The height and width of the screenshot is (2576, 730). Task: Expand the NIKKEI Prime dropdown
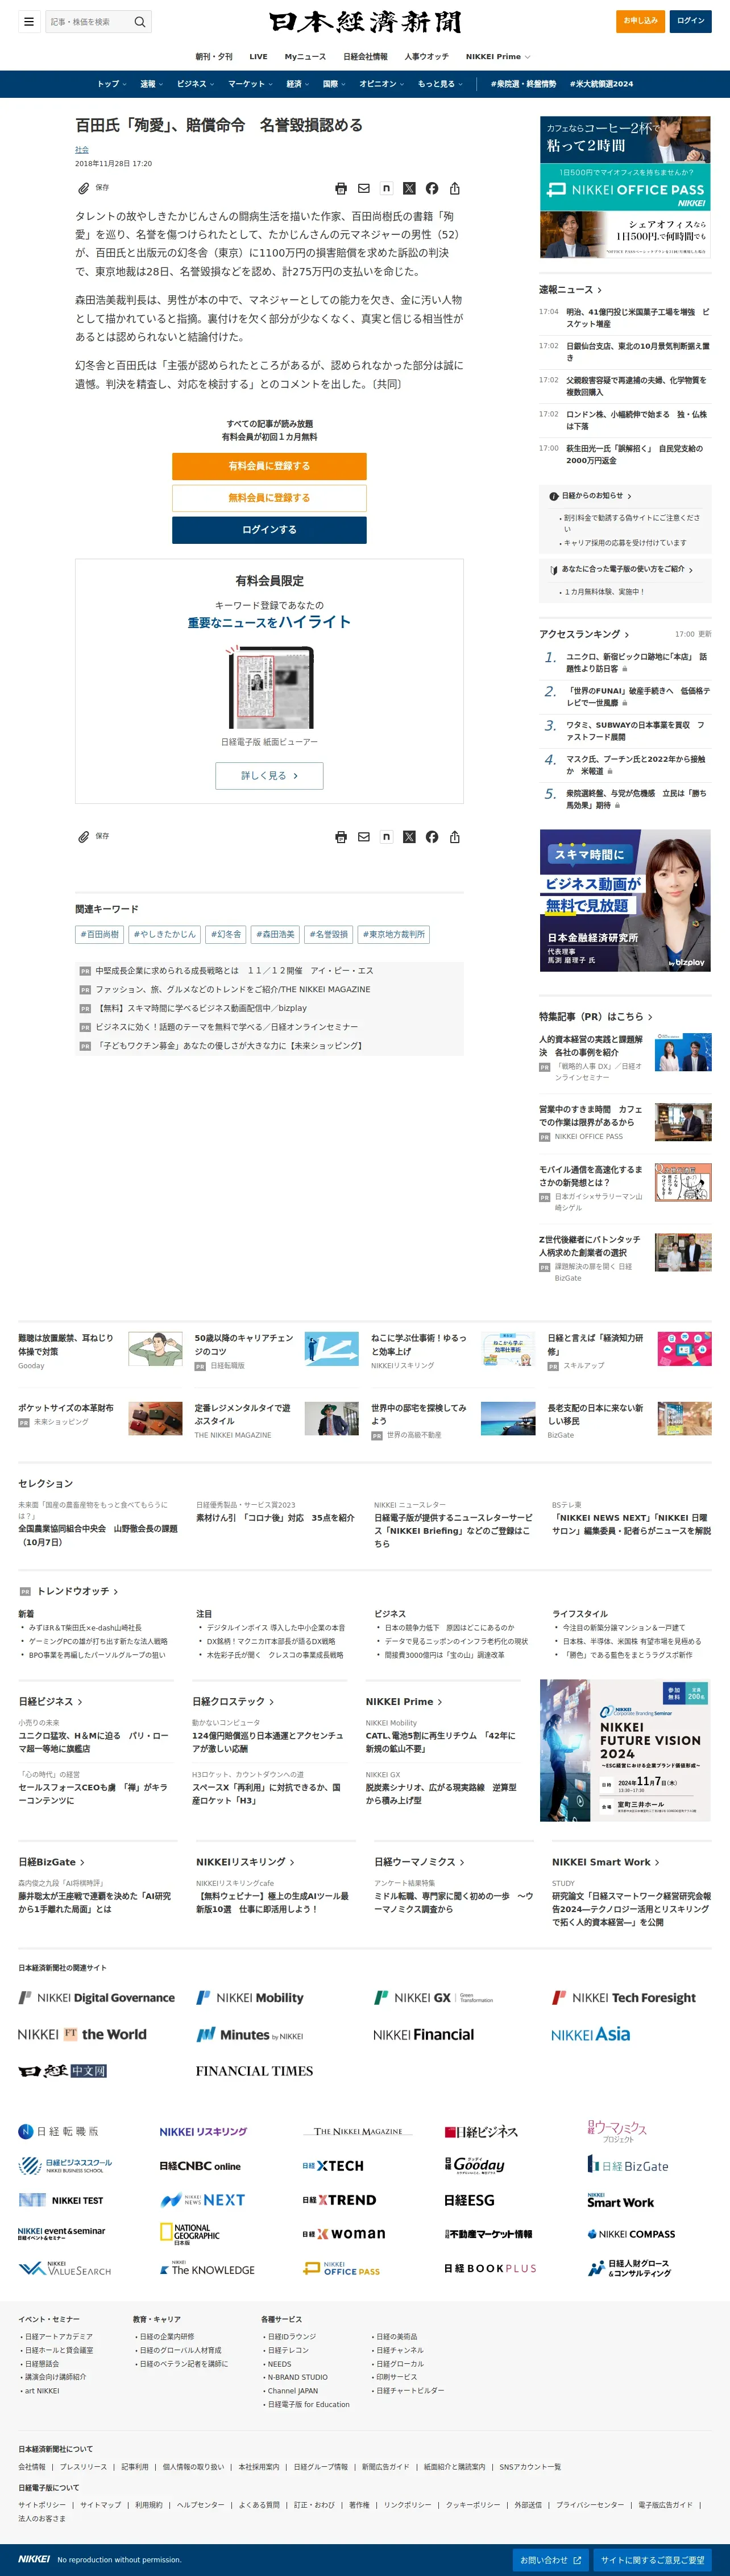(x=498, y=57)
